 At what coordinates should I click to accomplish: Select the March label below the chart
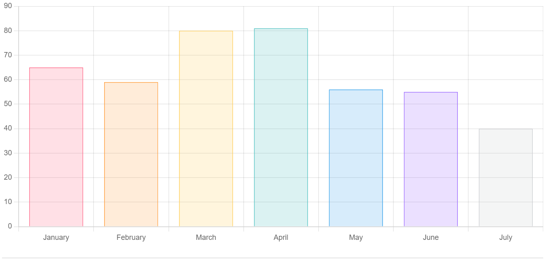point(206,237)
